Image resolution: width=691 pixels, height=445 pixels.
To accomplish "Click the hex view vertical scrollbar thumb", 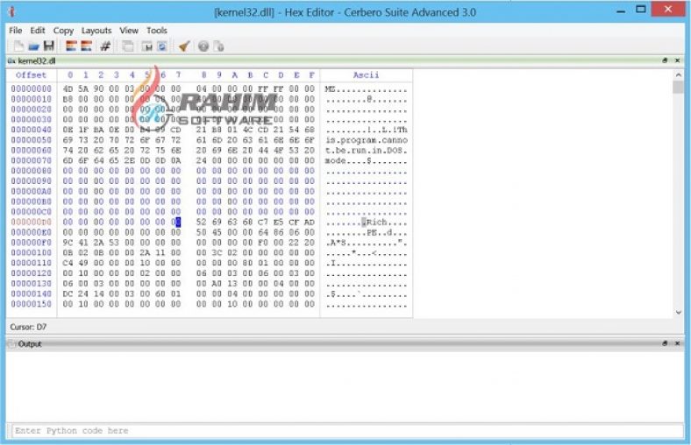I will pos(679,87).
